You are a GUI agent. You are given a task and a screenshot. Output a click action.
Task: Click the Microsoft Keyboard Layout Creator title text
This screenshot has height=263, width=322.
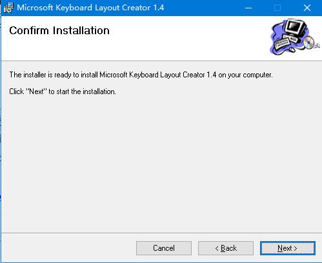point(90,8)
